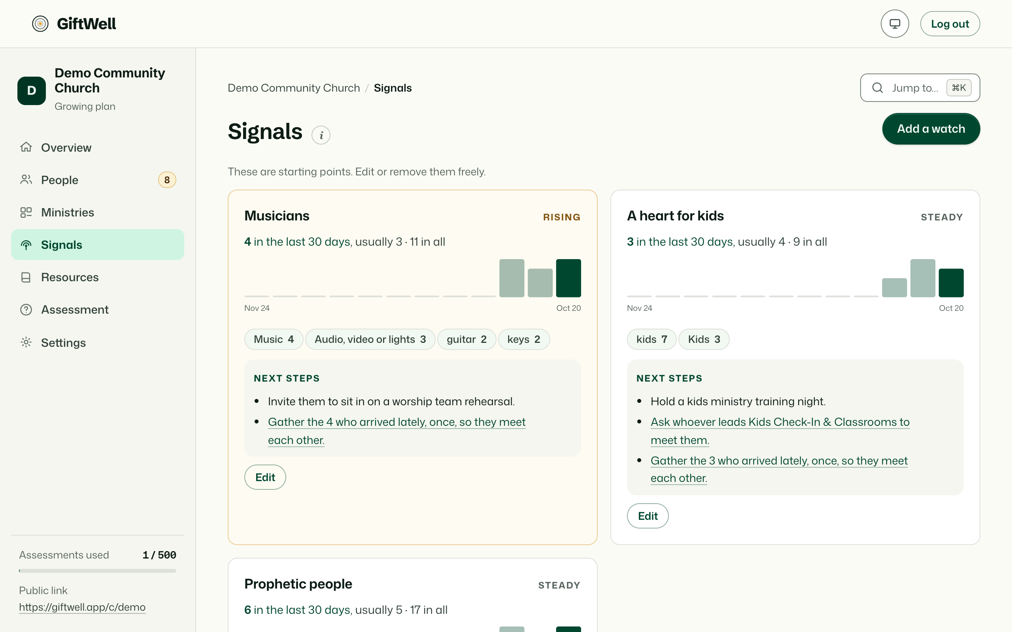Open the Signals info icon

coord(321,135)
